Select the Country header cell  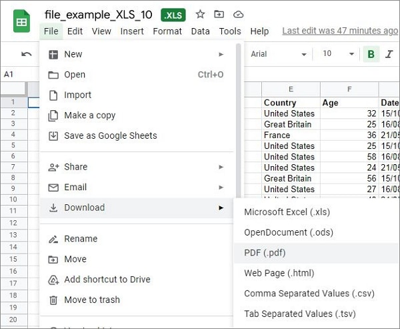click(x=291, y=103)
